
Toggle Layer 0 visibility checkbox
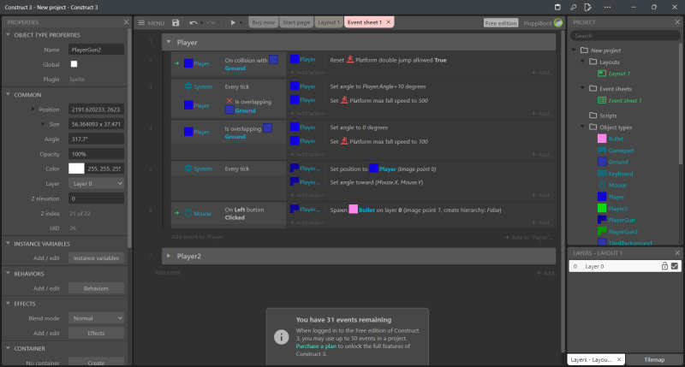(675, 266)
